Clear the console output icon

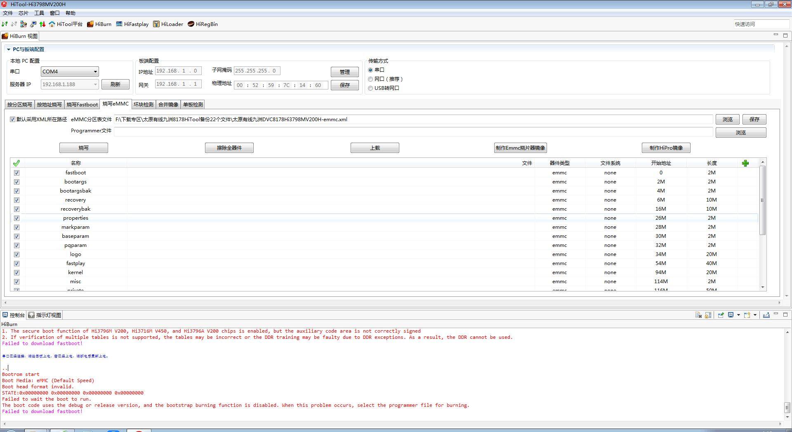click(698, 315)
